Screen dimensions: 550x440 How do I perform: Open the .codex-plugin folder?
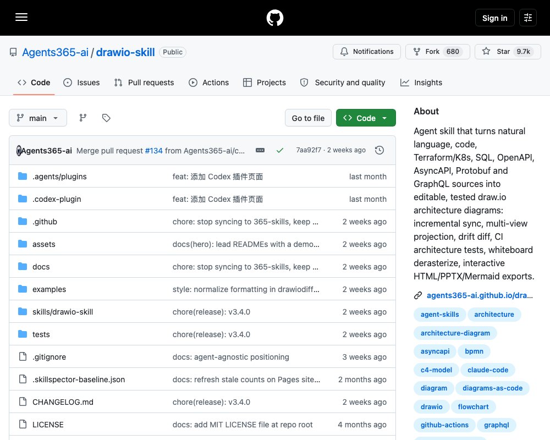pyautogui.click(x=57, y=199)
